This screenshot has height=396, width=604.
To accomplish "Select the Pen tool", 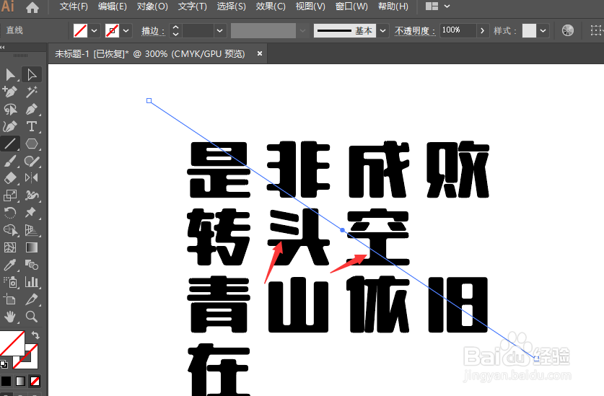I will (32, 110).
